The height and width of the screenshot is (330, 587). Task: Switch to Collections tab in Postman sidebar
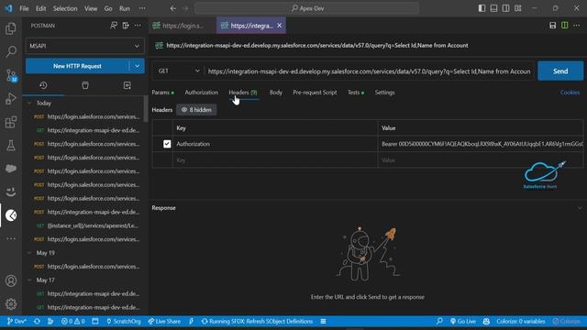coord(85,85)
